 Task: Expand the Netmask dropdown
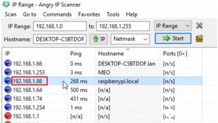coord(130,39)
